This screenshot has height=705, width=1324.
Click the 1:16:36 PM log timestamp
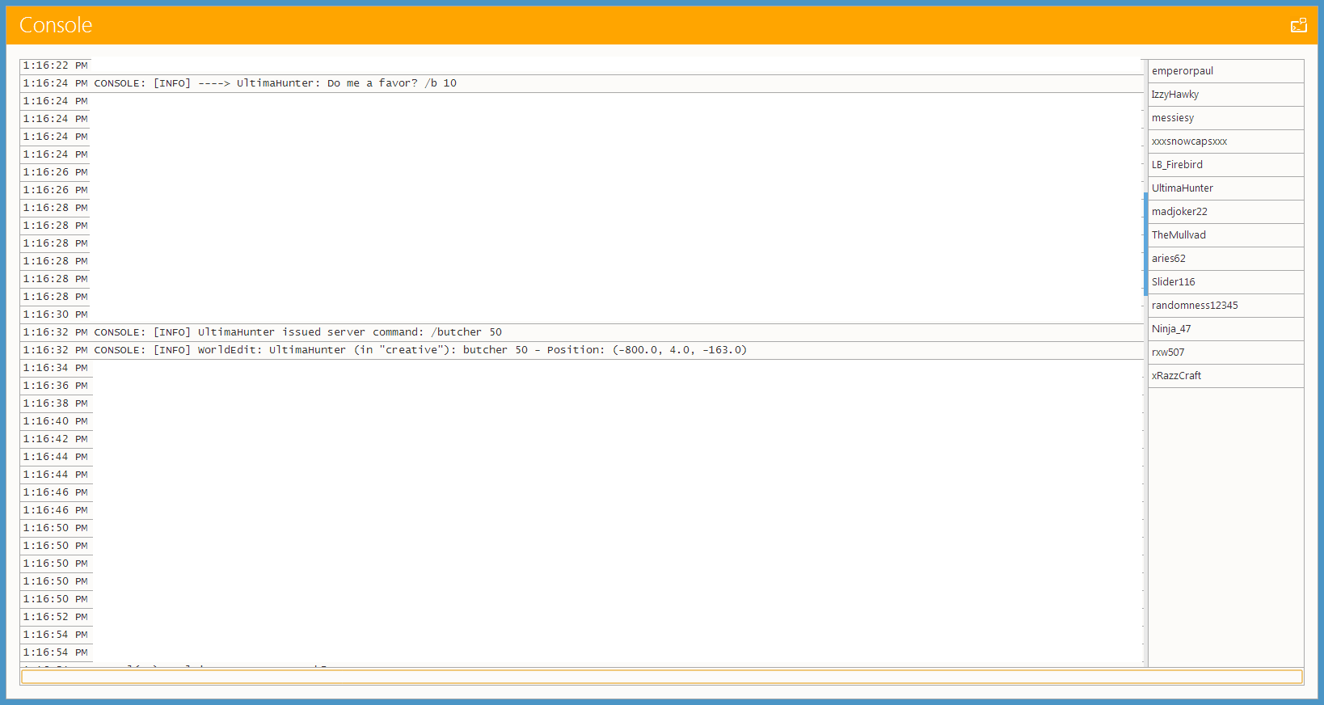[55, 386]
